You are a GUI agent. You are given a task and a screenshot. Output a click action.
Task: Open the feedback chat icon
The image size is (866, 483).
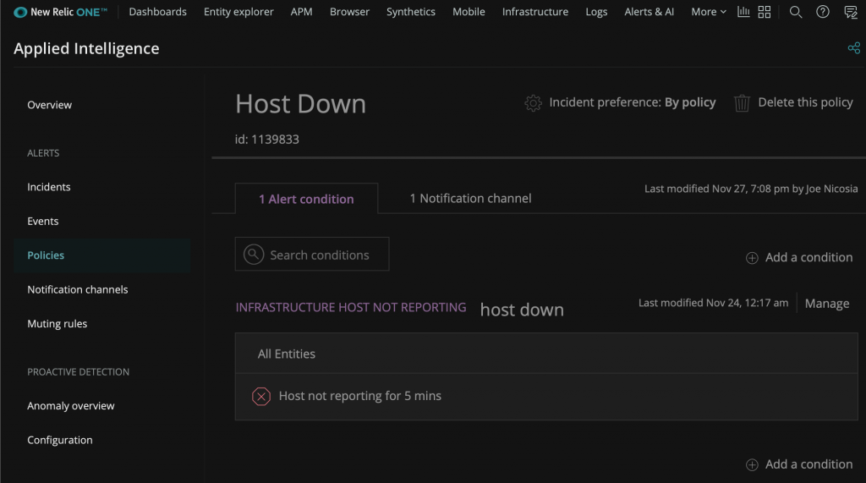point(851,12)
